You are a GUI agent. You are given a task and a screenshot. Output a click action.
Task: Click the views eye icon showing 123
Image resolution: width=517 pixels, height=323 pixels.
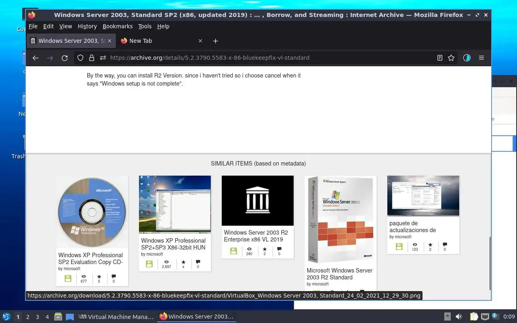(415, 245)
